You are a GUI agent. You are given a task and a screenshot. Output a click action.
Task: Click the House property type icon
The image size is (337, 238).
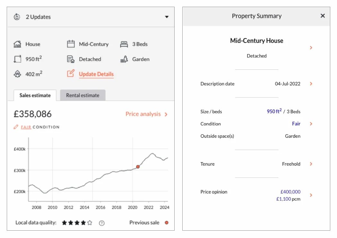pyautogui.click(x=17, y=44)
